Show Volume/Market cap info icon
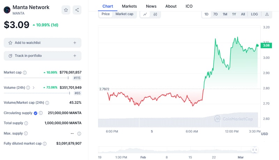The height and width of the screenshot is (160, 279). [x=47, y=103]
